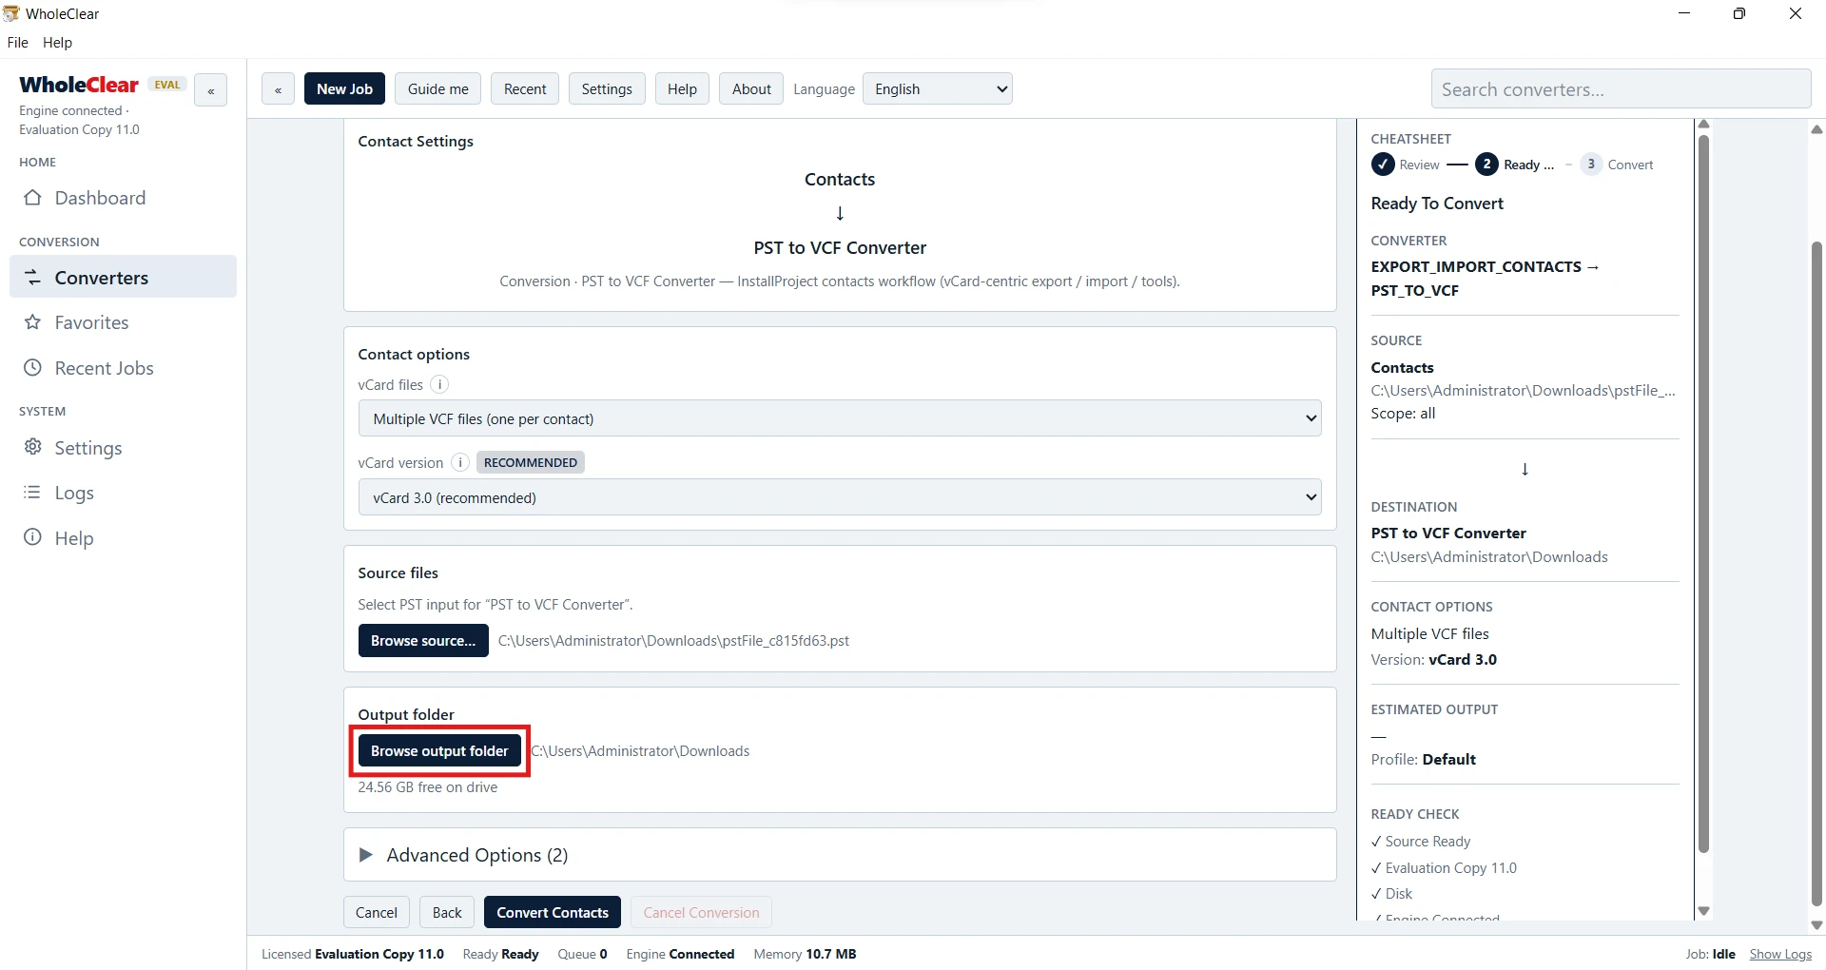Click the main window scrollbar up arrow
The height and width of the screenshot is (970, 1826).
1816,129
